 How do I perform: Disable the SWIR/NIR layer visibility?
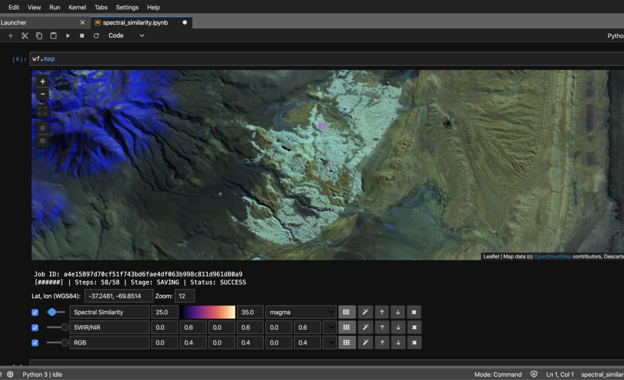(35, 327)
